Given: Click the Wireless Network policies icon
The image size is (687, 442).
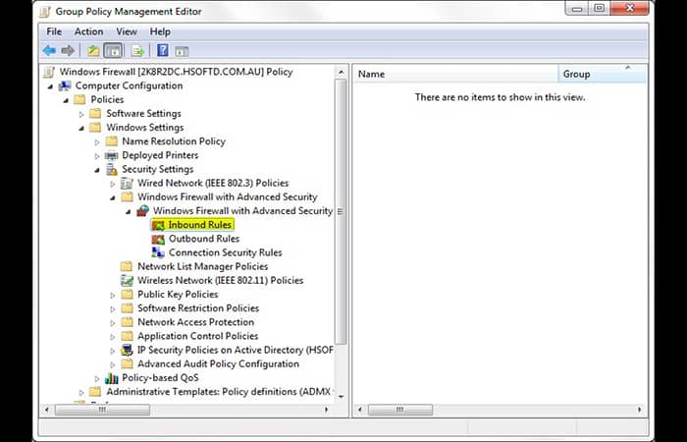Looking at the screenshot, I should [x=127, y=281].
